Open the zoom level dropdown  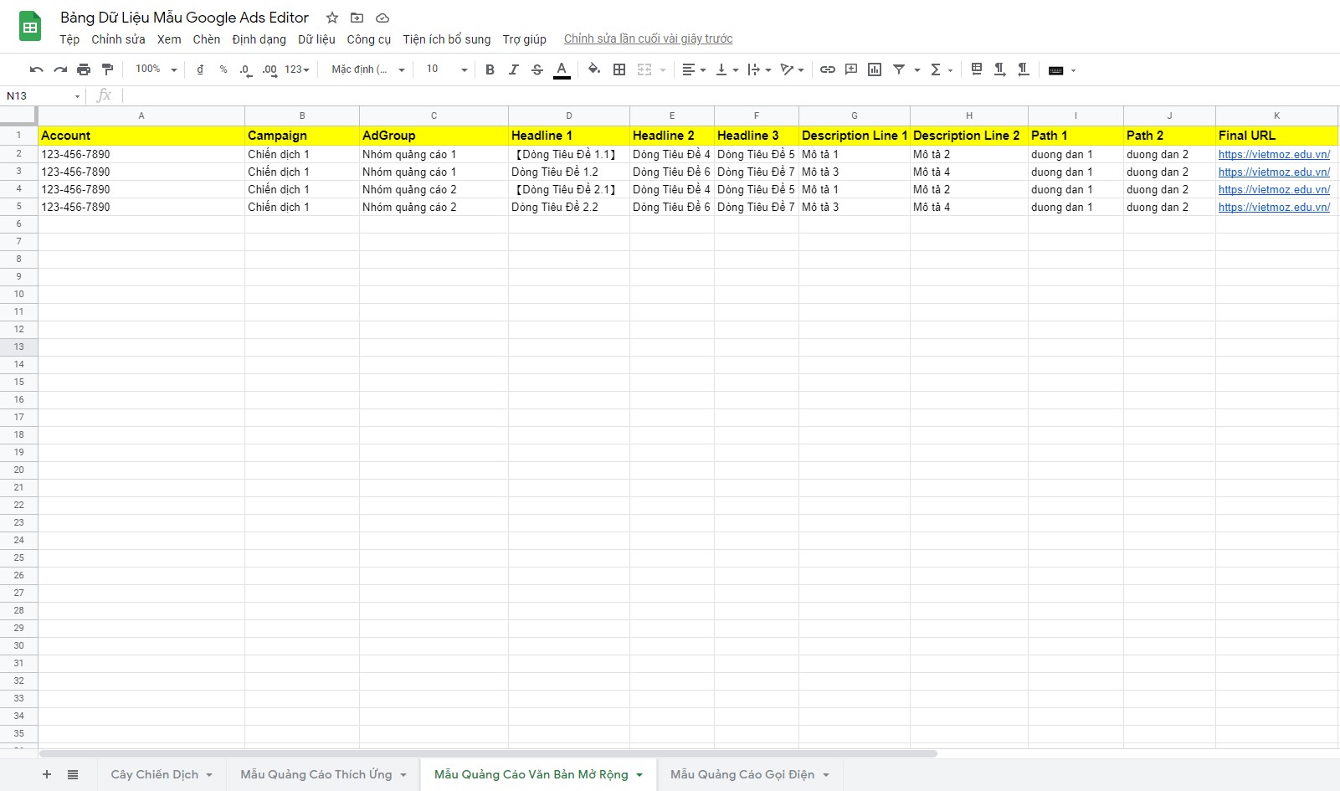[x=157, y=69]
